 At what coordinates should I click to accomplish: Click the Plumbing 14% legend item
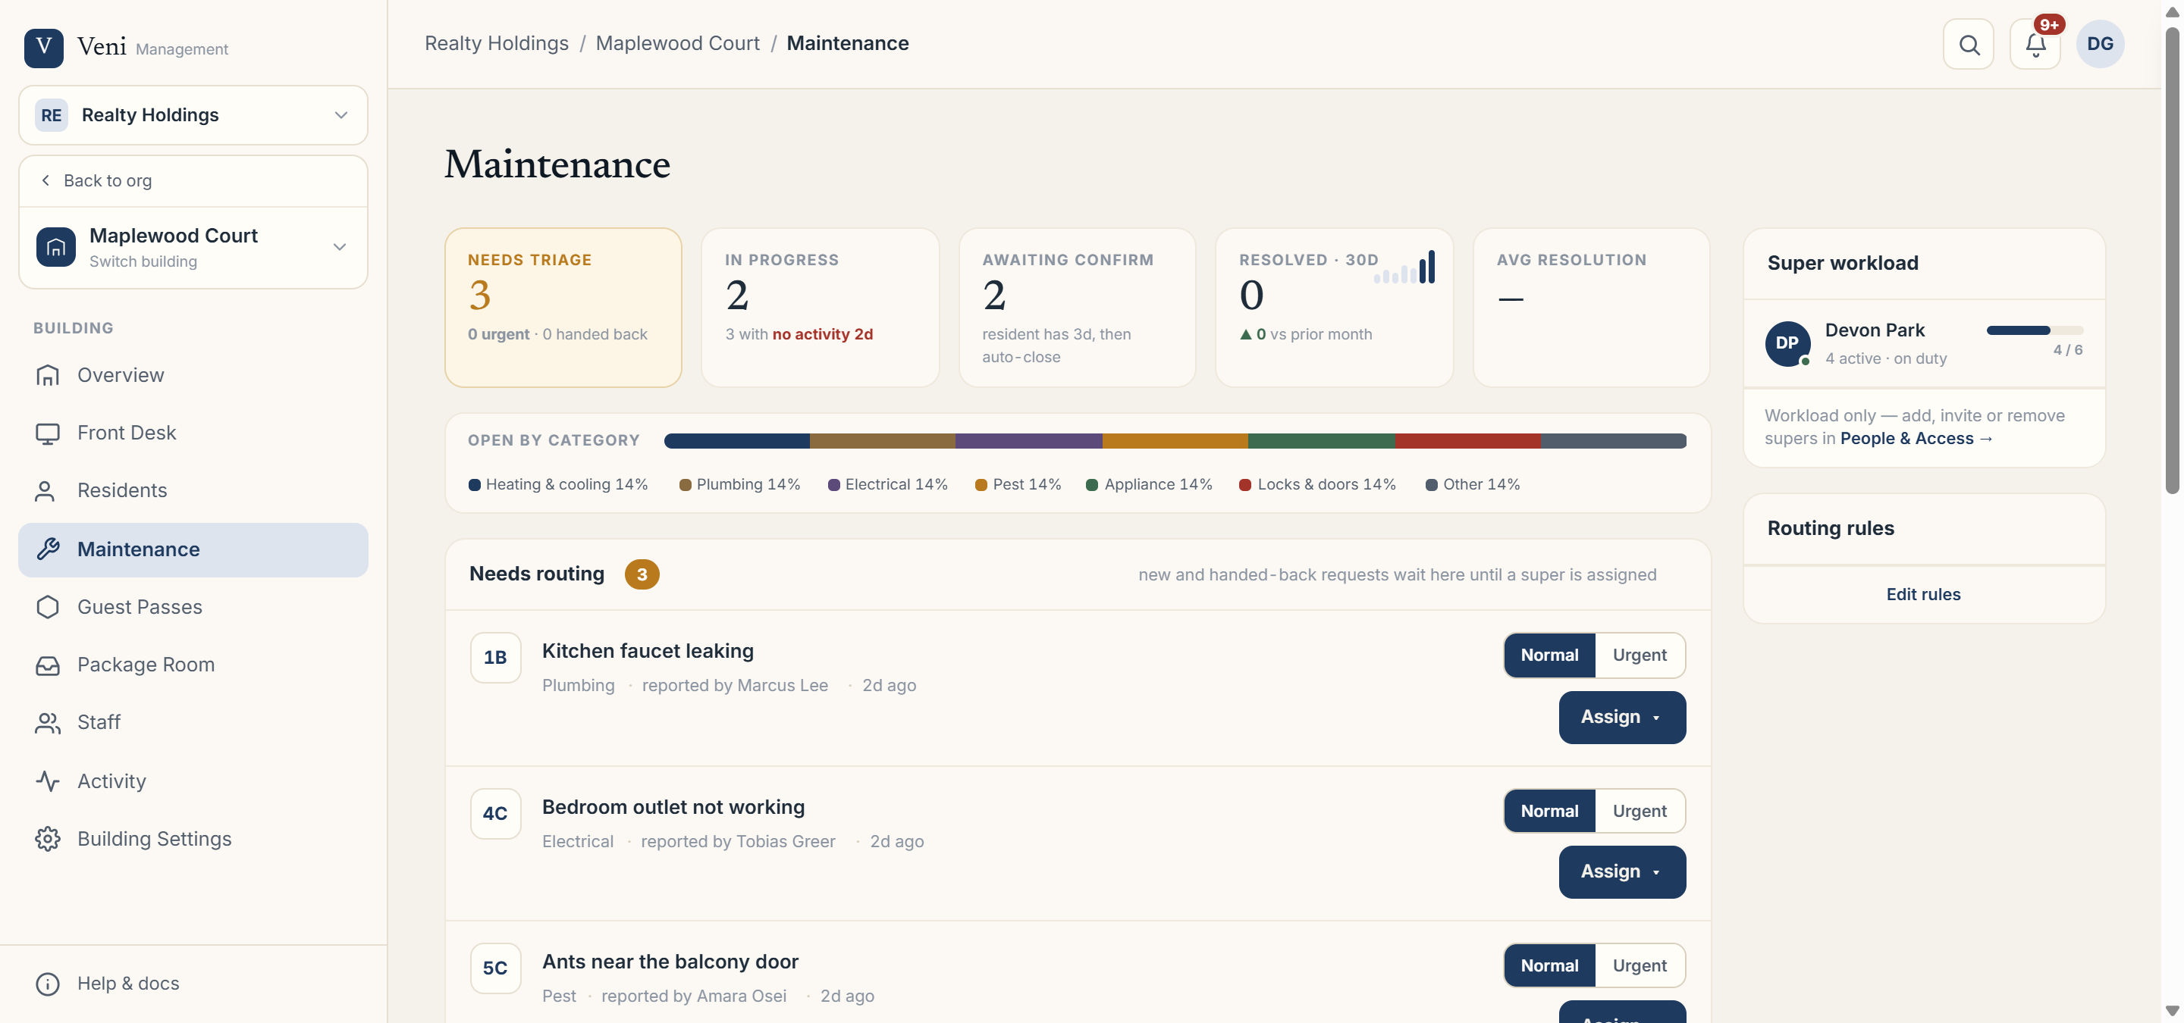click(739, 484)
